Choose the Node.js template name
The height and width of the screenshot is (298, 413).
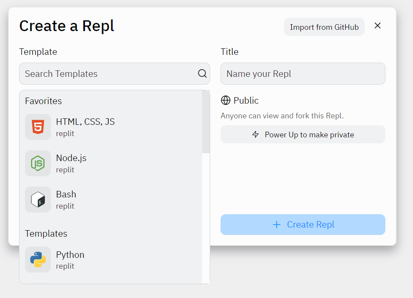coord(71,158)
